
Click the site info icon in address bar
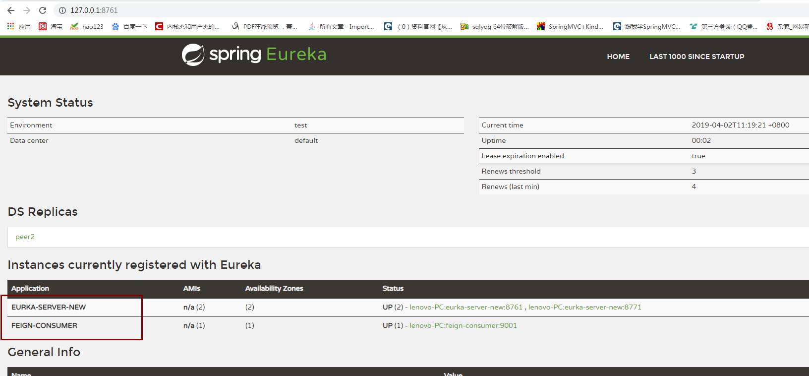(62, 10)
